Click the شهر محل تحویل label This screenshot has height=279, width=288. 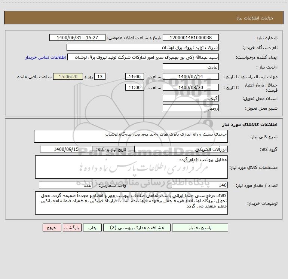click(x=261, y=109)
